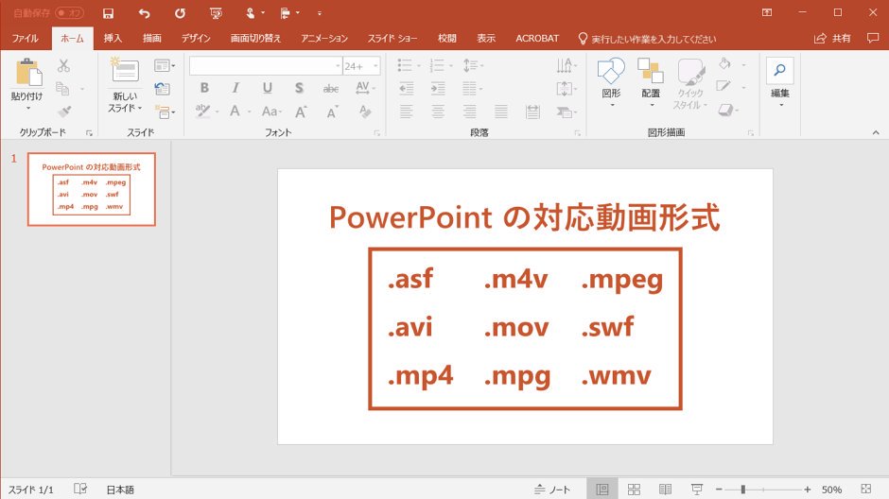Click the 共有 share button
The height and width of the screenshot is (499, 889).
pyautogui.click(x=833, y=38)
